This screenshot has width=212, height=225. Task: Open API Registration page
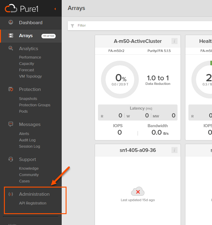pyautogui.click(x=33, y=203)
